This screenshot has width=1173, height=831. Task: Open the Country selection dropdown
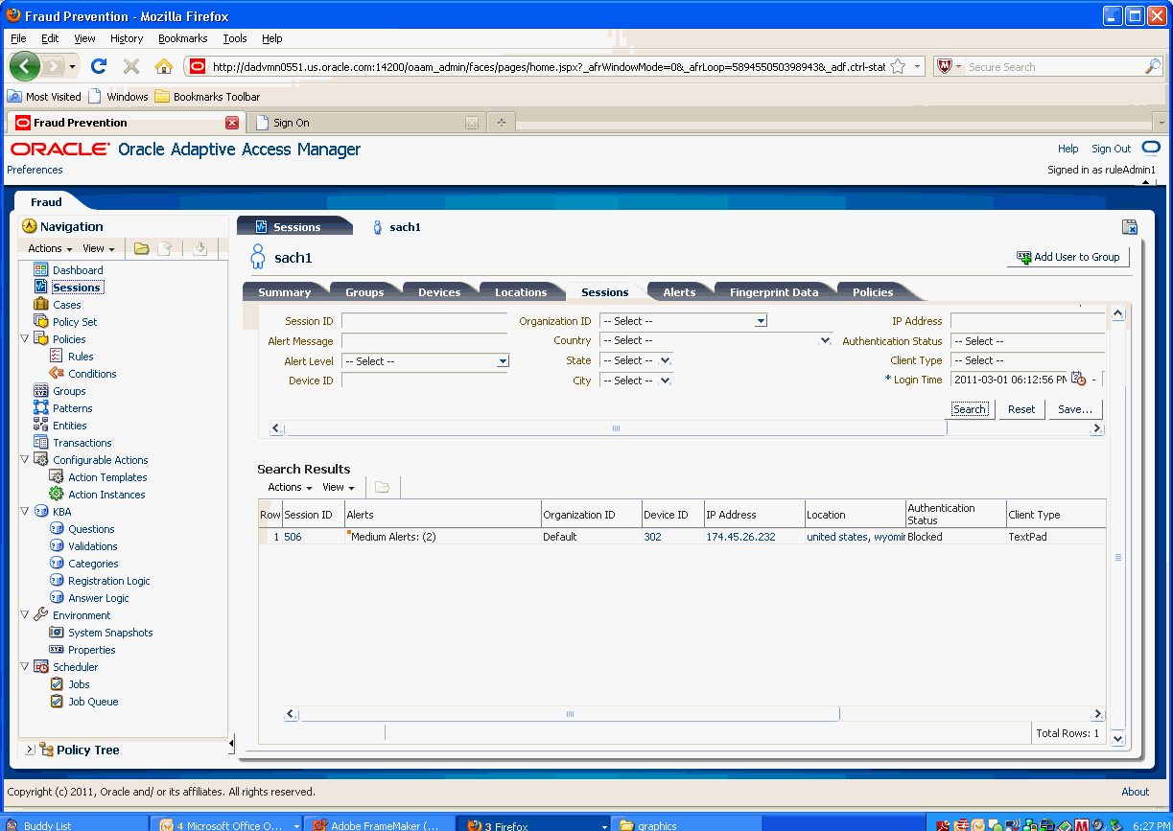(x=825, y=339)
